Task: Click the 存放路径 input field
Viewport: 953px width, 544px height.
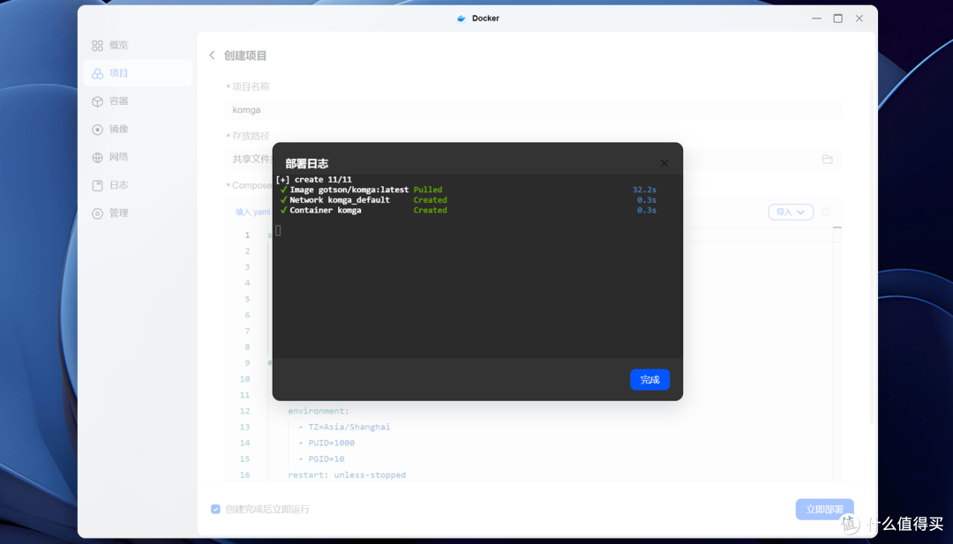Action: [533, 159]
